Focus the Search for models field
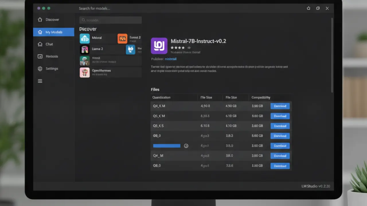Screen dimensions: 367x206 [94, 9]
